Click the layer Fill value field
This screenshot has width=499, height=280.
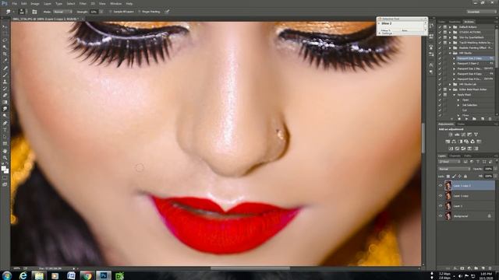489,177
